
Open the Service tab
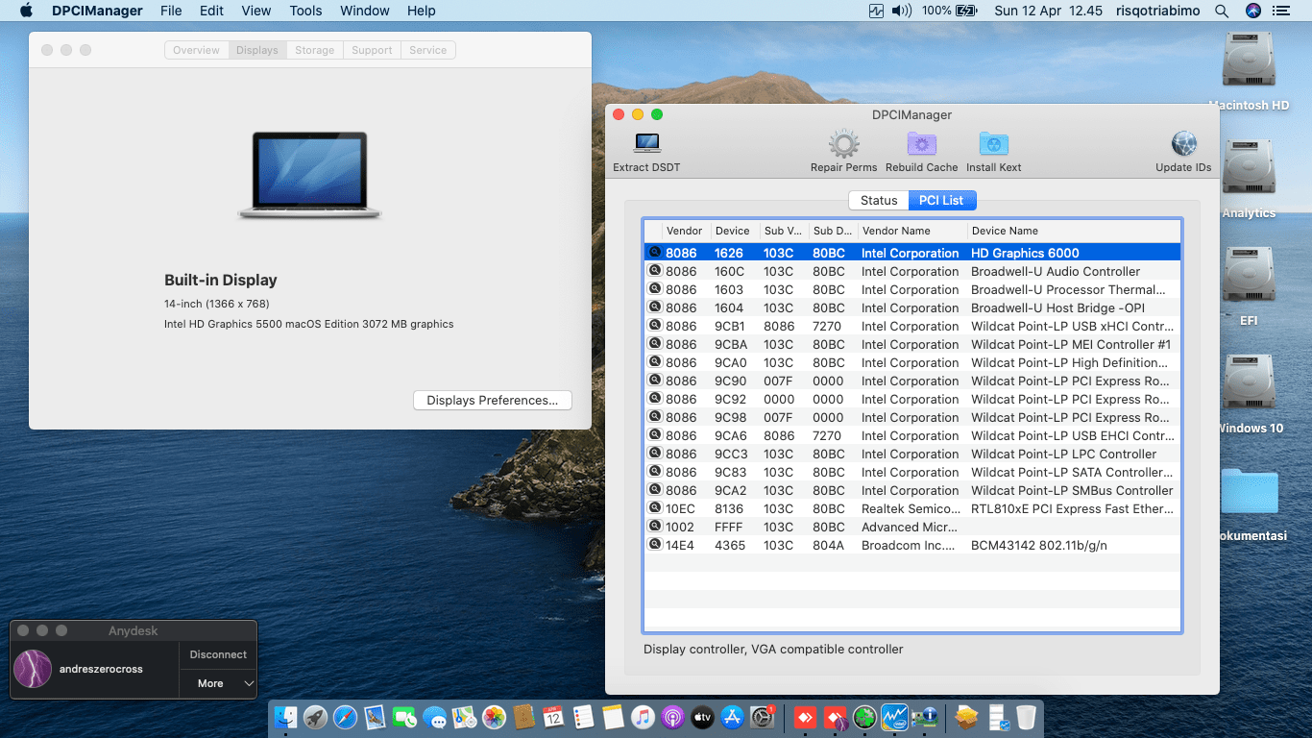pos(428,50)
